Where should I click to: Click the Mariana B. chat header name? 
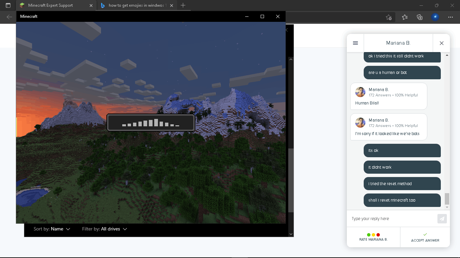point(398,43)
